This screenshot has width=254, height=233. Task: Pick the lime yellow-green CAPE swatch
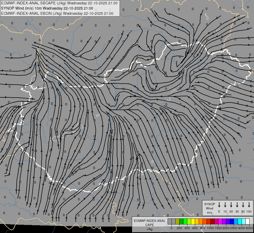tap(189, 221)
